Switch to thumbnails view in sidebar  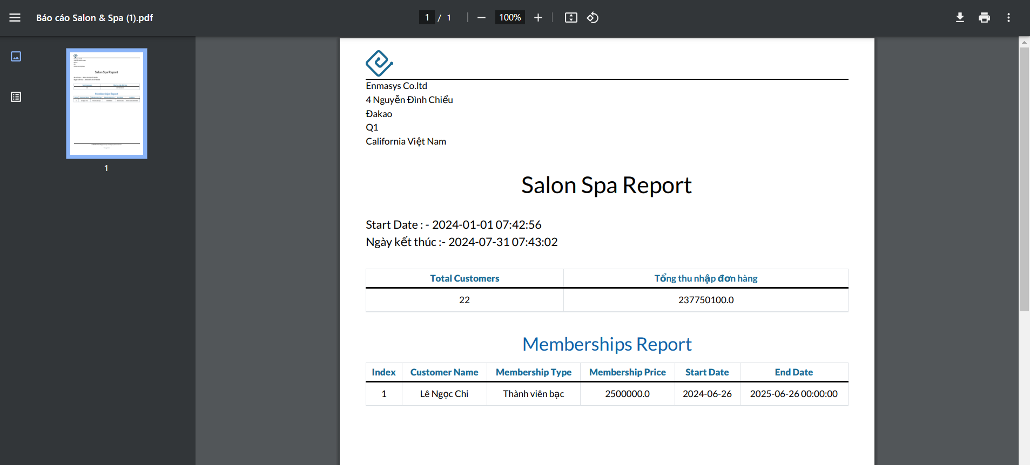tap(16, 57)
